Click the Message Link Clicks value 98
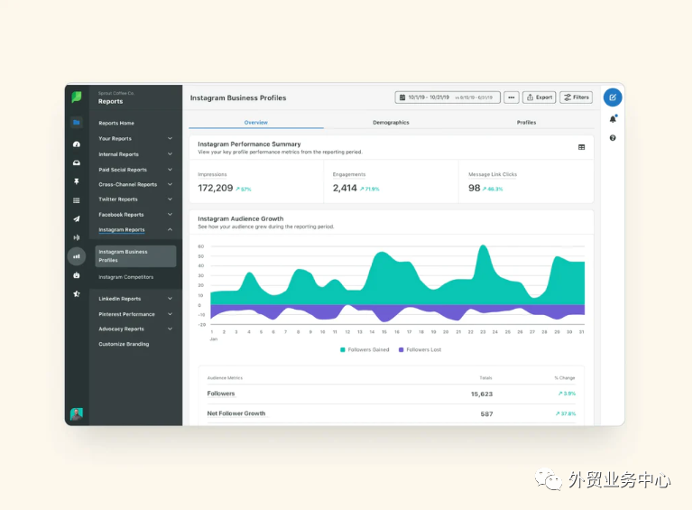The width and height of the screenshot is (693, 510). 475,189
